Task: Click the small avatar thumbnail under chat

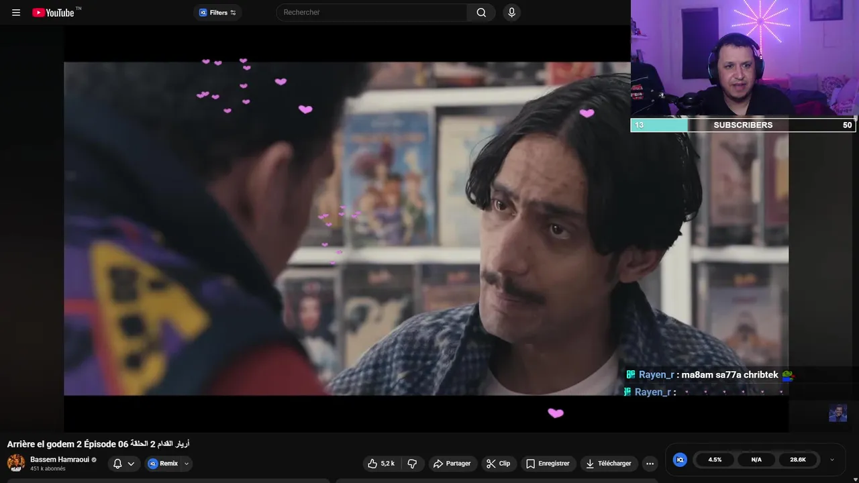Action: tap(838, 413)
